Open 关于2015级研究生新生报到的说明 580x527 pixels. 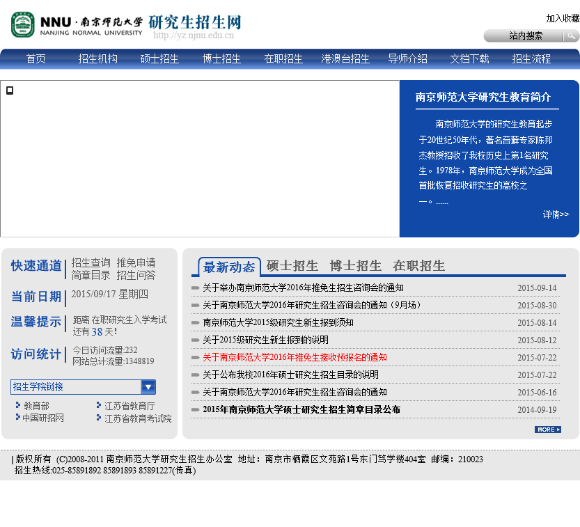tap(265, 340)
